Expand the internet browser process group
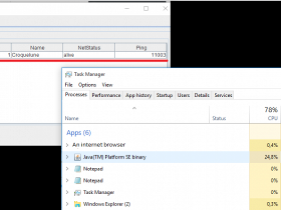 (x=67, y=145)
